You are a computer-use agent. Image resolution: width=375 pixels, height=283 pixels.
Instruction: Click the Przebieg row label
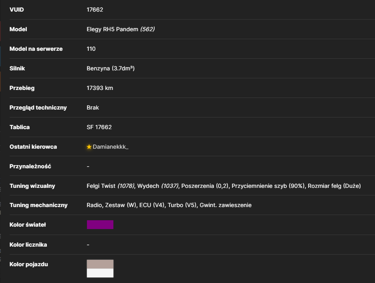(x=22, y=88)
